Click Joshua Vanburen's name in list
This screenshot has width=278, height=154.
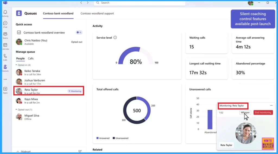[x=35, y=80]
